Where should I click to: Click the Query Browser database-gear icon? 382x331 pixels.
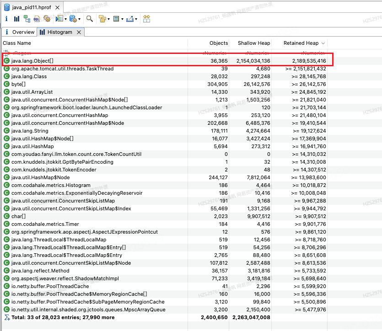(x=73, y=19)
